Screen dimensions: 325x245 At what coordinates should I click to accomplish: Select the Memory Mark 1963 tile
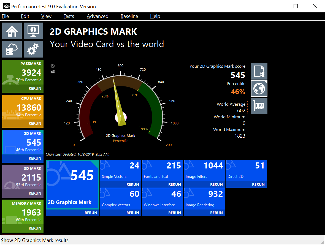[x=23, y=212]
